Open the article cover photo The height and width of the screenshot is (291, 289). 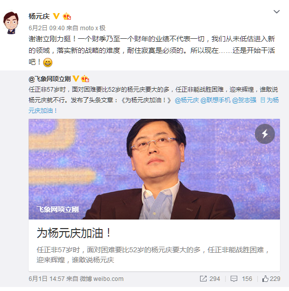coord(154,169)
